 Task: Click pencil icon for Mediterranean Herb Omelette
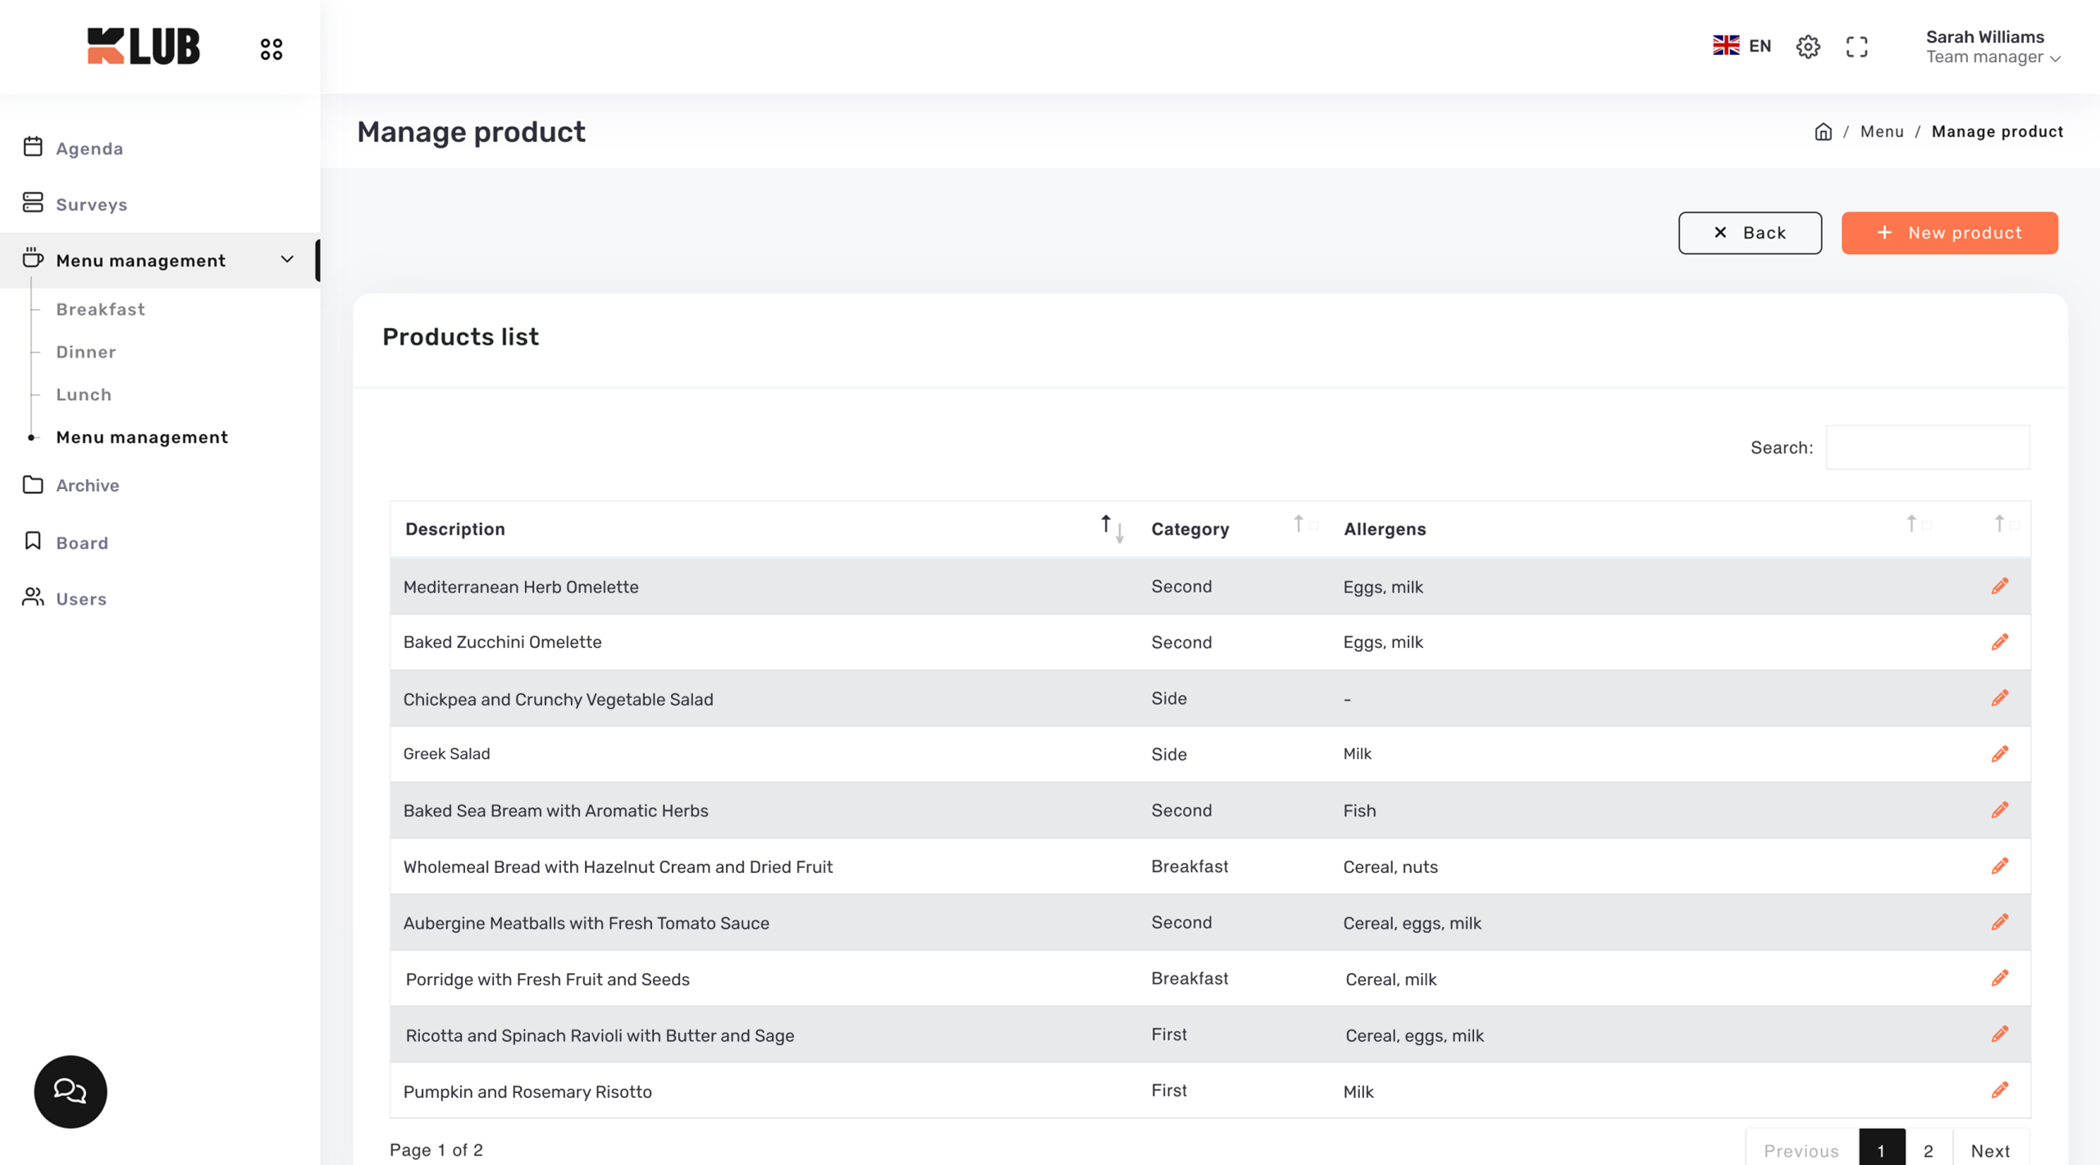click(x=1999, y=586)
